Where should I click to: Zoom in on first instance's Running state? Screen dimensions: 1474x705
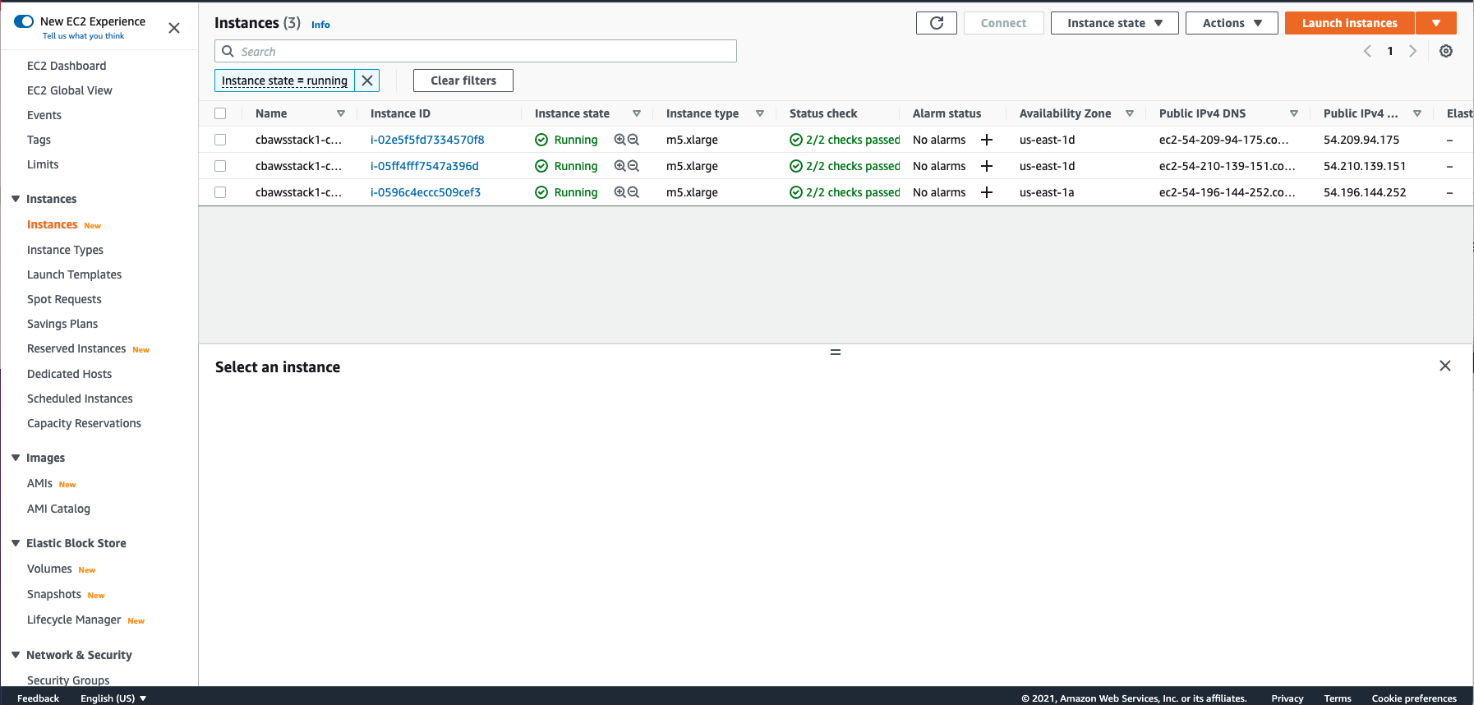620,140
